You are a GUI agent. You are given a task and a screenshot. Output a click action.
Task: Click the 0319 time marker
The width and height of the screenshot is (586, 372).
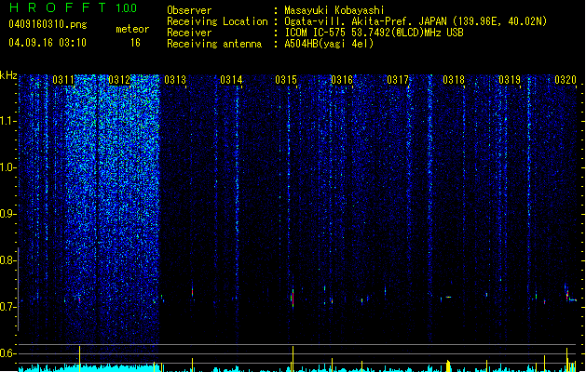click(x=510, y=80)
